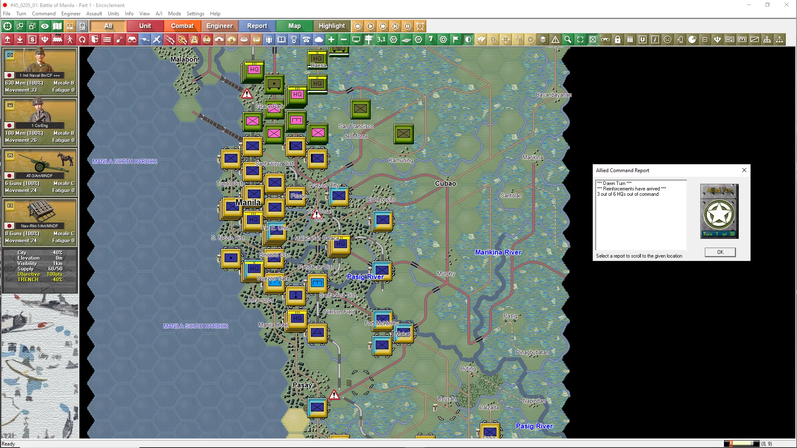The image size is (797, 448).
Task: Click the alarm clock icon
Action: coord(420,26)
